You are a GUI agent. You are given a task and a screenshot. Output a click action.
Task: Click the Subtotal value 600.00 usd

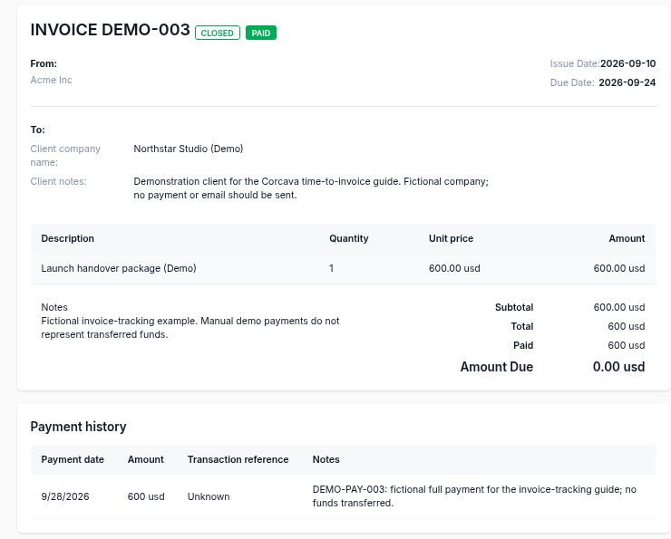pyautogui.click(x=618, y=307)
